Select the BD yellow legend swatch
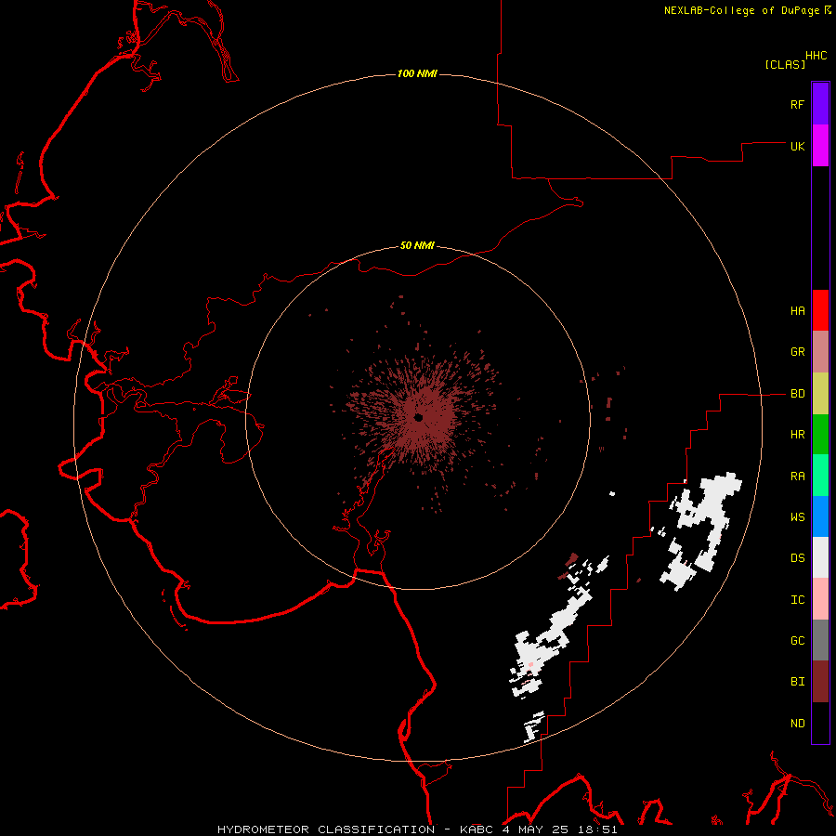Image resolution: width=836 pixels, height=836 pixels. 820,394
